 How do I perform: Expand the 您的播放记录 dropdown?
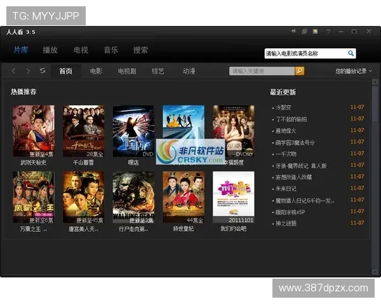click(354, 72)
